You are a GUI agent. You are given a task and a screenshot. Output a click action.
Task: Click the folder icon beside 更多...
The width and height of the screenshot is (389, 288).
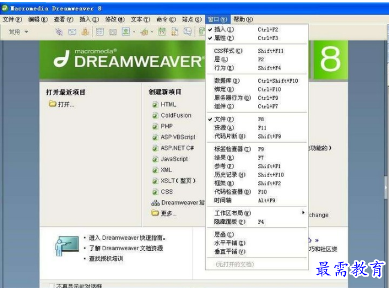(155, 213)
